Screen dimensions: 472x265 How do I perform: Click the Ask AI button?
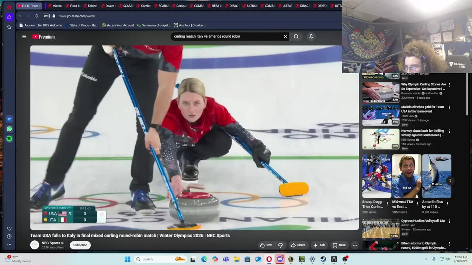[x=319, y=245]
